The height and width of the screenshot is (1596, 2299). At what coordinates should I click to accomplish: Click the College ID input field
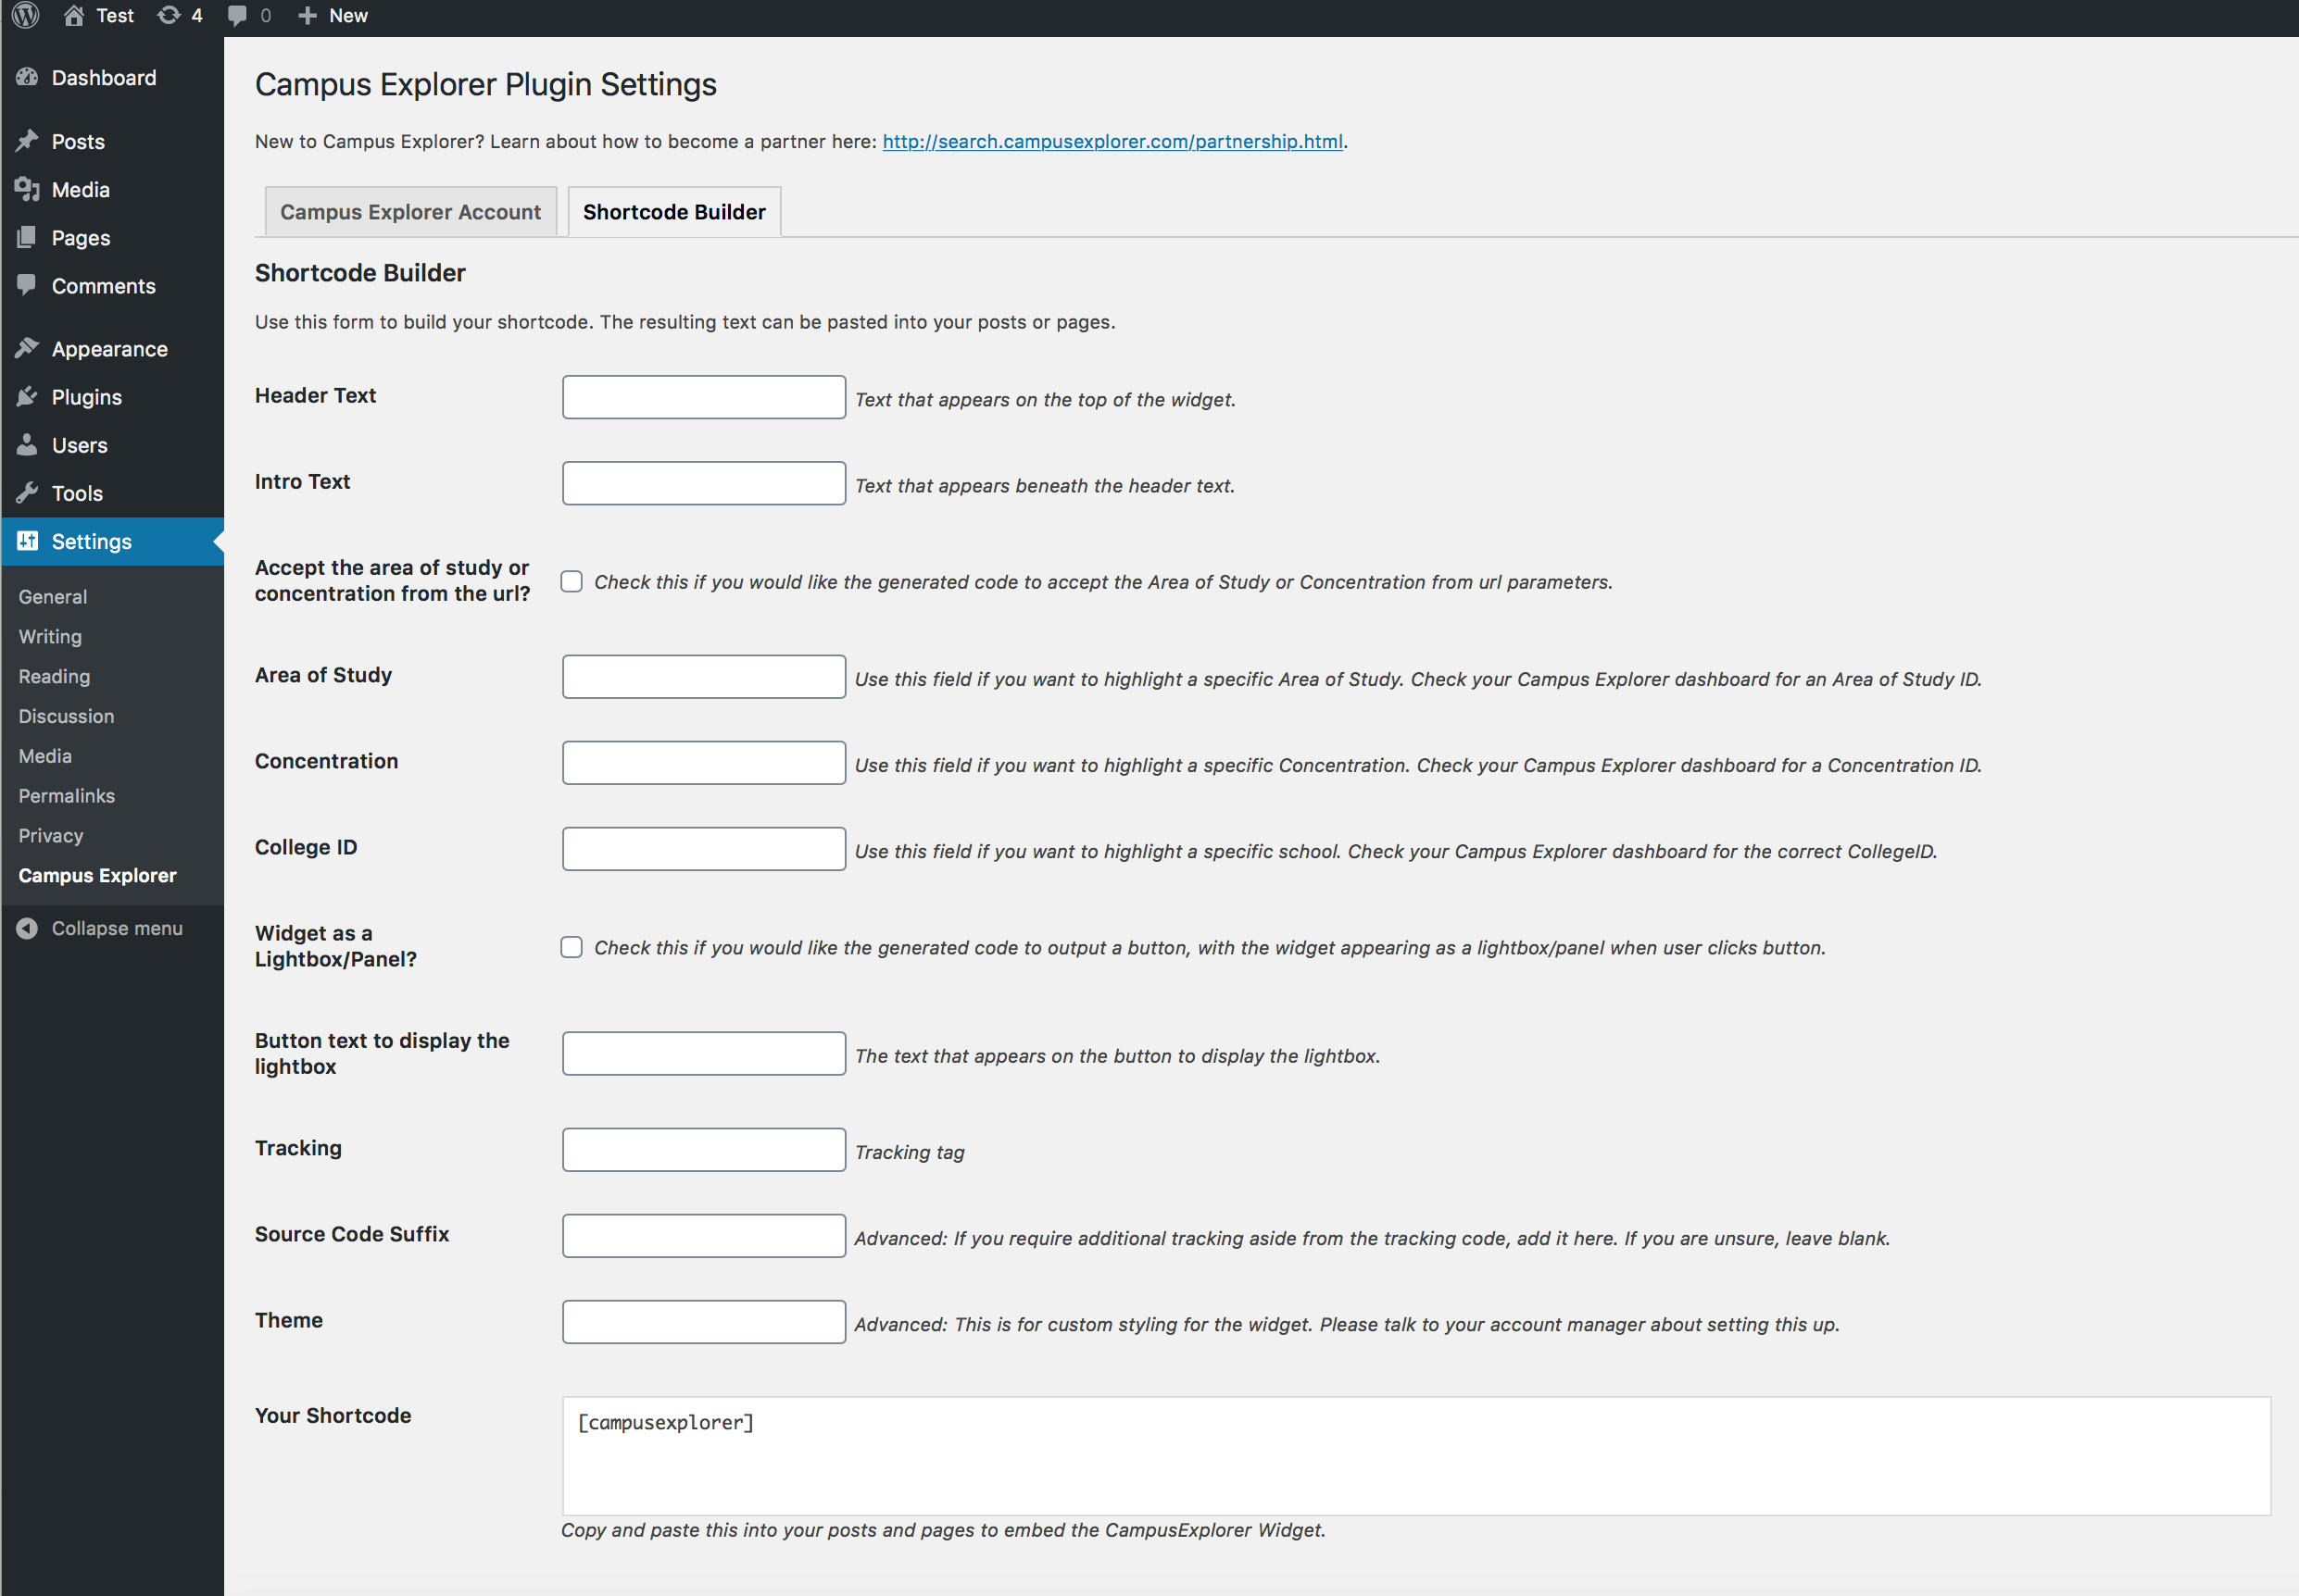(703, 849)
